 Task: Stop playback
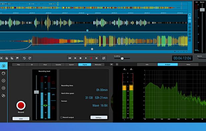[x=81, y=58]
